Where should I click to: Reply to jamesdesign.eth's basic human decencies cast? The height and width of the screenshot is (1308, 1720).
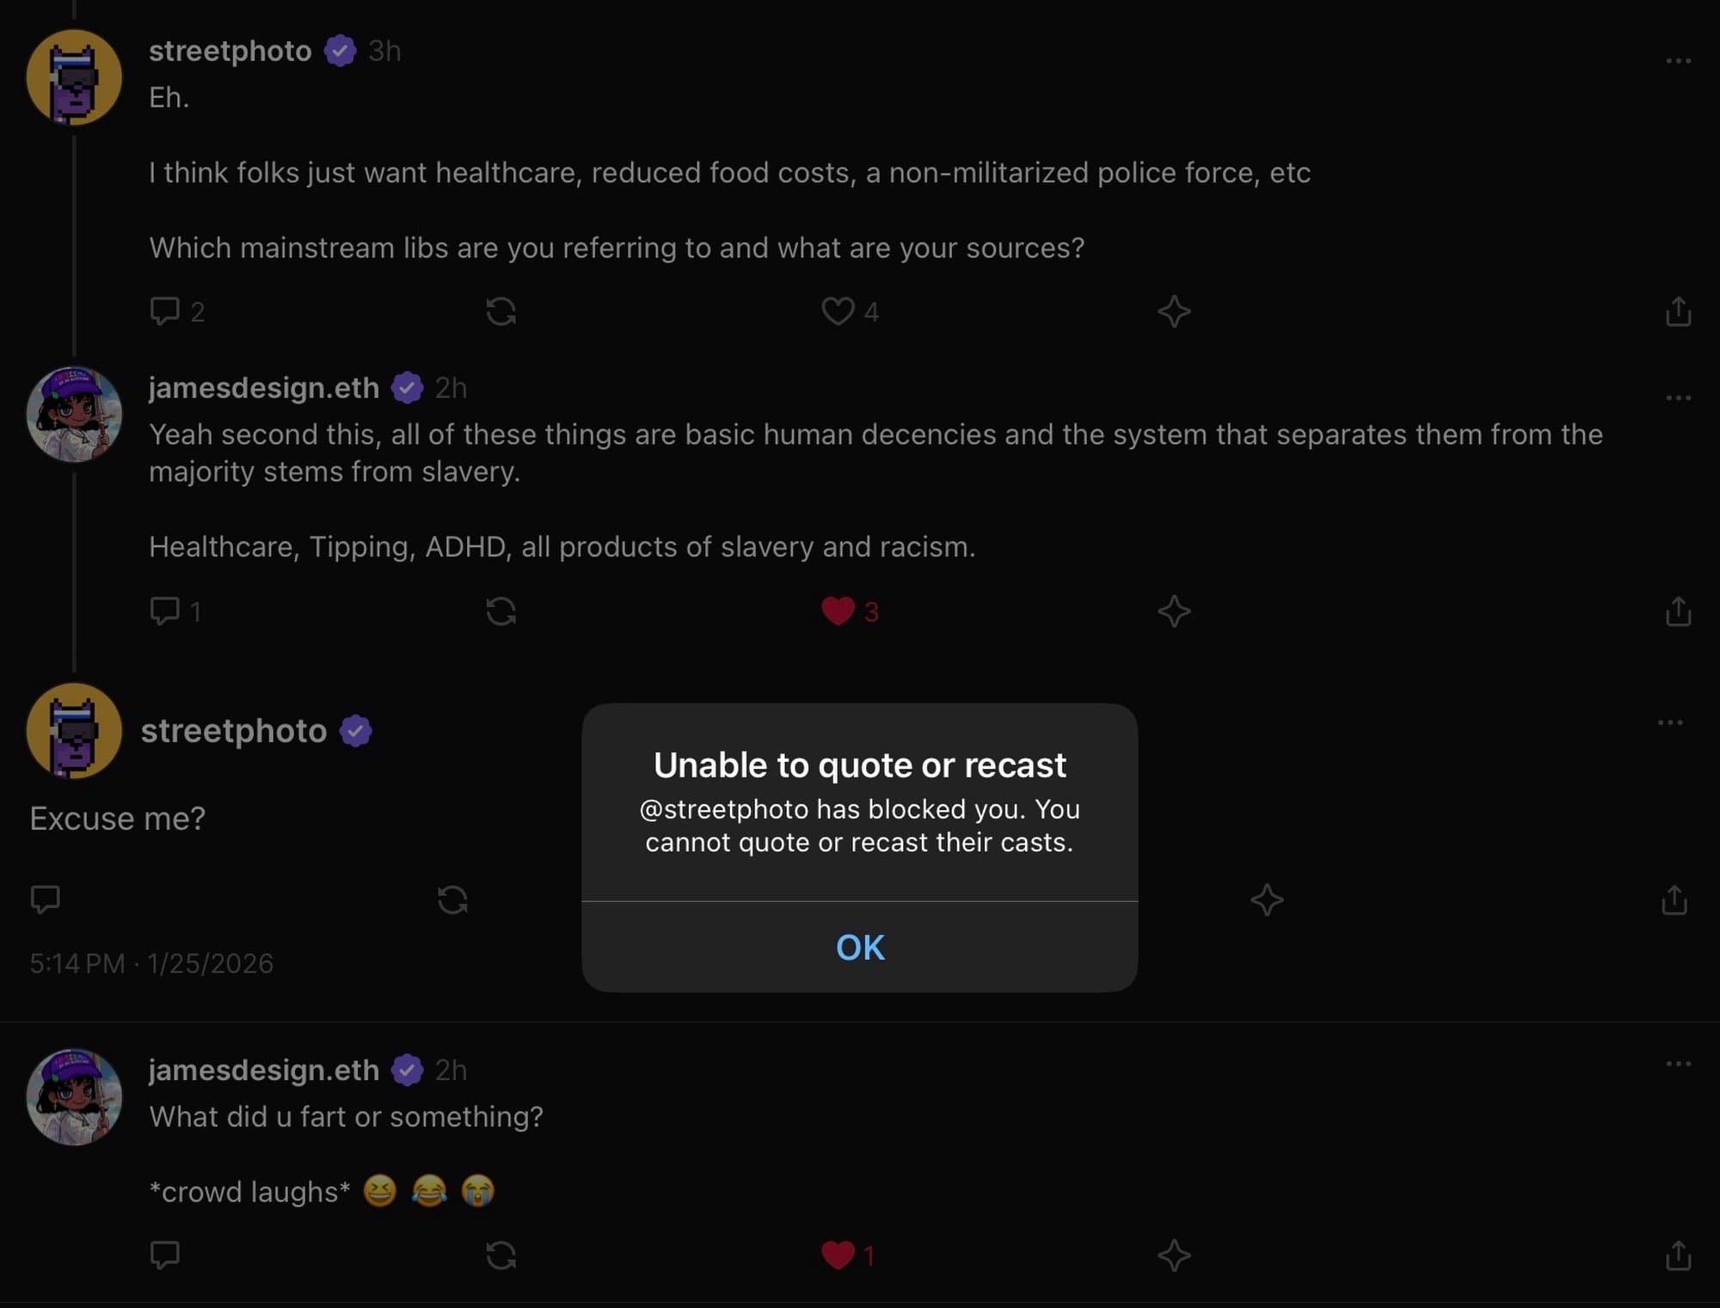tap(164, 611)
